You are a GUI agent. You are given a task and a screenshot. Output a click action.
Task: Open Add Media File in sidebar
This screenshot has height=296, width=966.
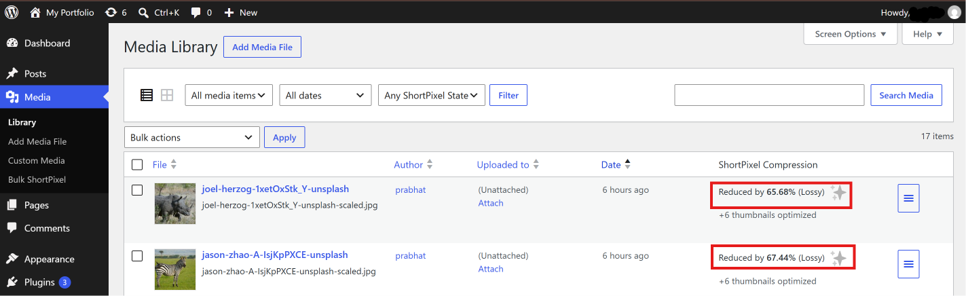click(37, 141)
